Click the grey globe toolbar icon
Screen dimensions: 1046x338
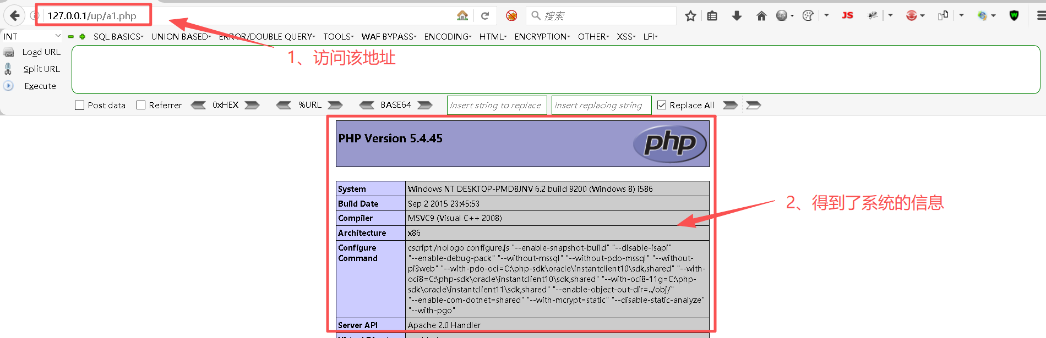click(x=782, y=15)
